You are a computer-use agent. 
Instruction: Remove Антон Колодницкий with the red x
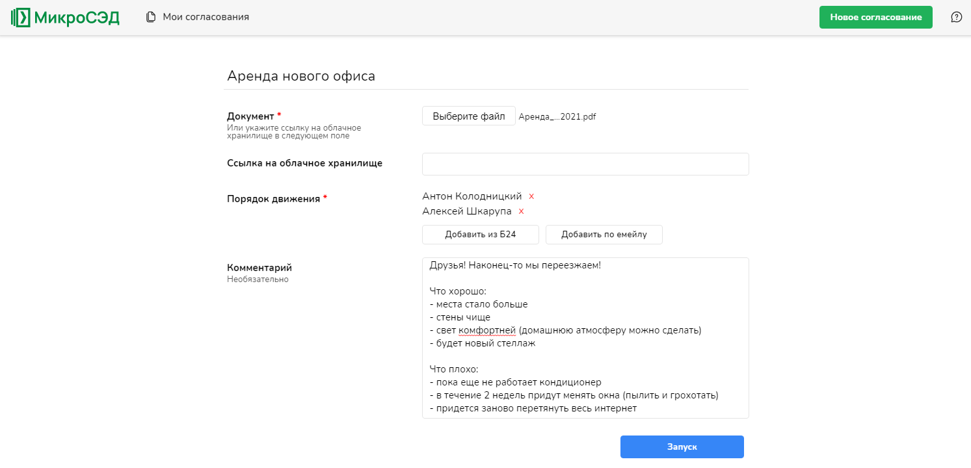point(531,196)
